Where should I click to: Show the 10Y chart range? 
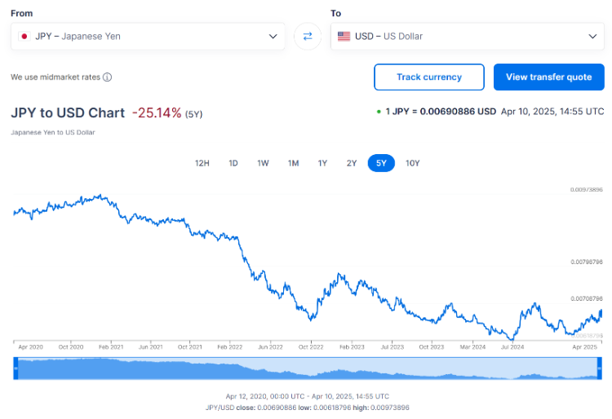click(x=413, y=163)
